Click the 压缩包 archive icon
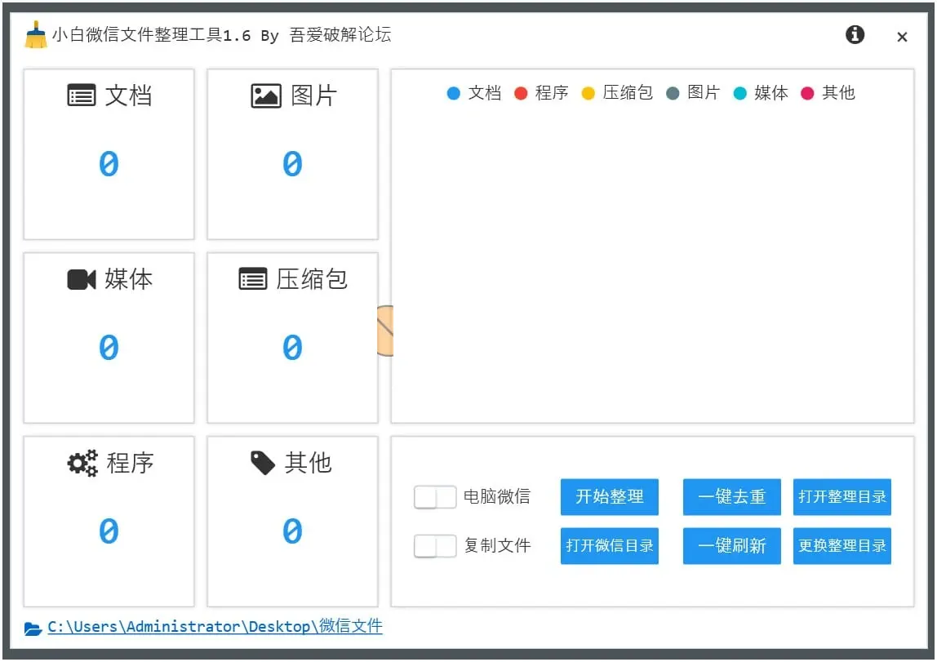The height and width of the screenshot is (662, 937). pos(253,280)
